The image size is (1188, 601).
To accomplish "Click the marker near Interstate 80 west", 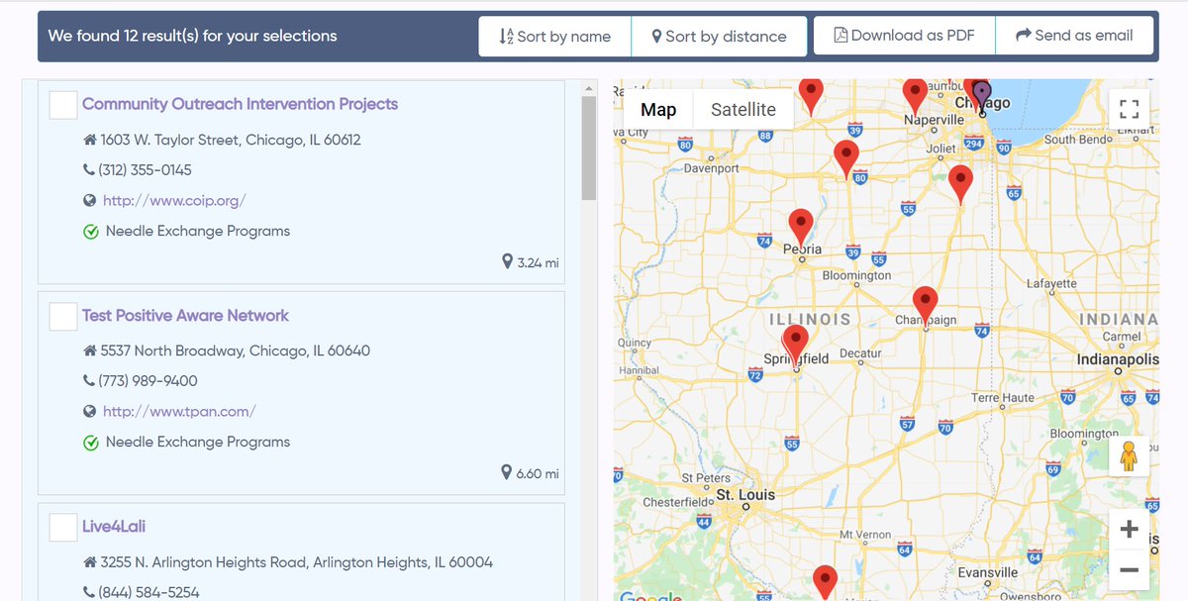I will click(x=845, y=158).
